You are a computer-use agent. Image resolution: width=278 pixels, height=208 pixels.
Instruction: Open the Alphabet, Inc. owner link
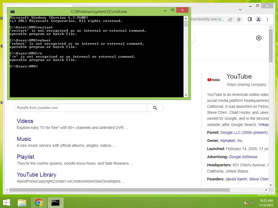(x=232, y=141)
